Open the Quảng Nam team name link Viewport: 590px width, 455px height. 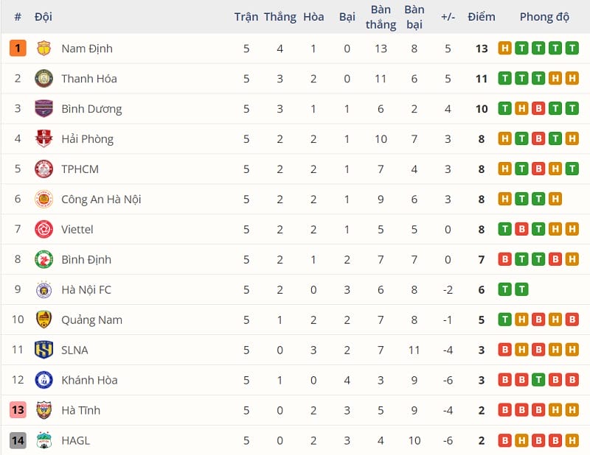(x=91, y=320)
